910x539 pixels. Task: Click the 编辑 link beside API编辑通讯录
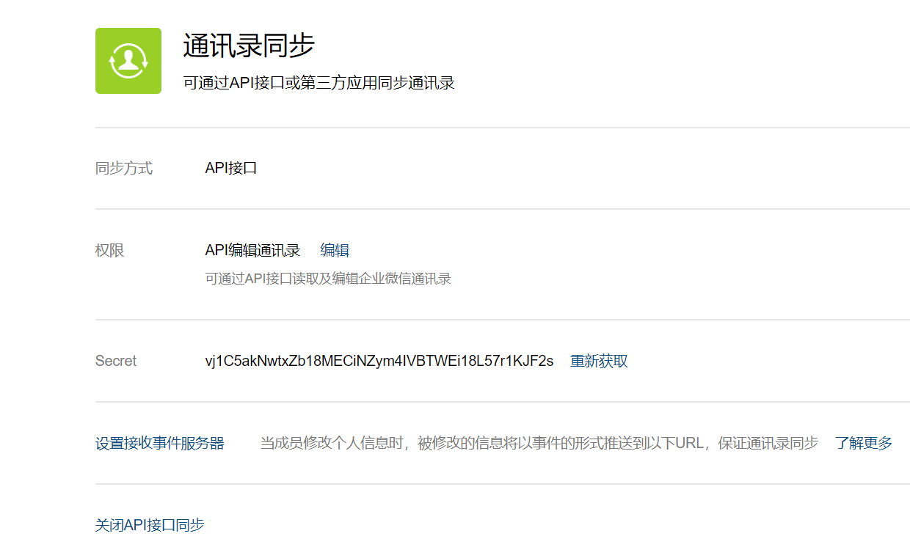coord(335,251)
